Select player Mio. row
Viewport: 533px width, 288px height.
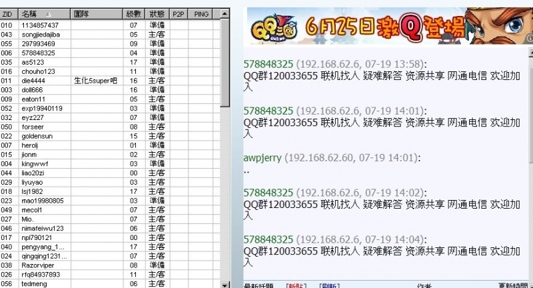[x=110, y=219]
